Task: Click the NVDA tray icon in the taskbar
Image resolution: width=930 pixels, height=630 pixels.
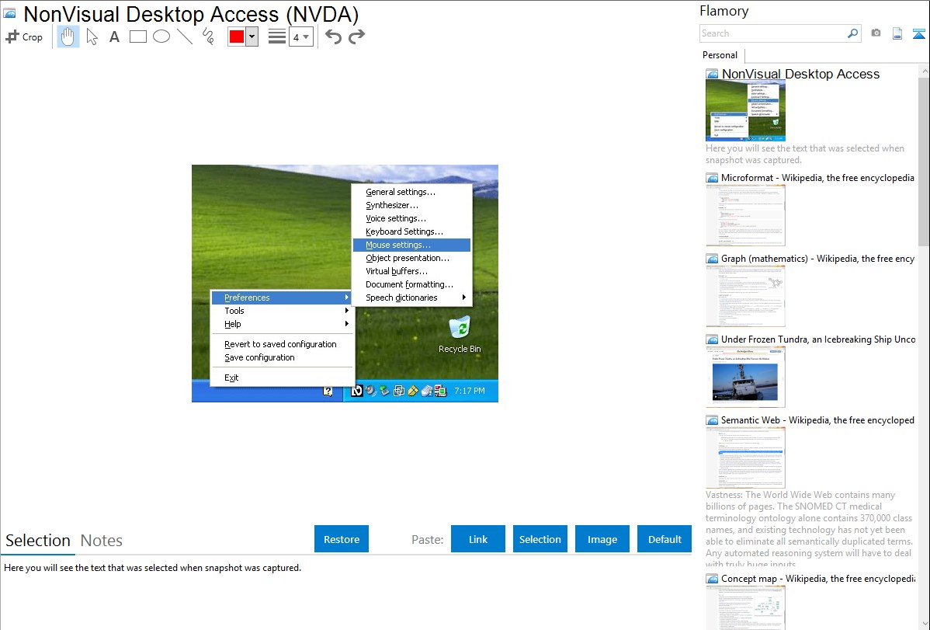Action: click(x=356, y=391)
